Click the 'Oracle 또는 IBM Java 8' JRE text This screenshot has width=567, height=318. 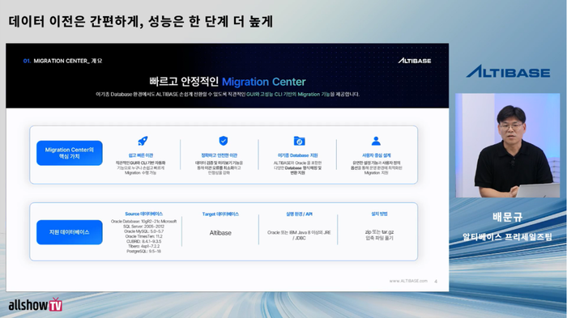tap(299, 232)
